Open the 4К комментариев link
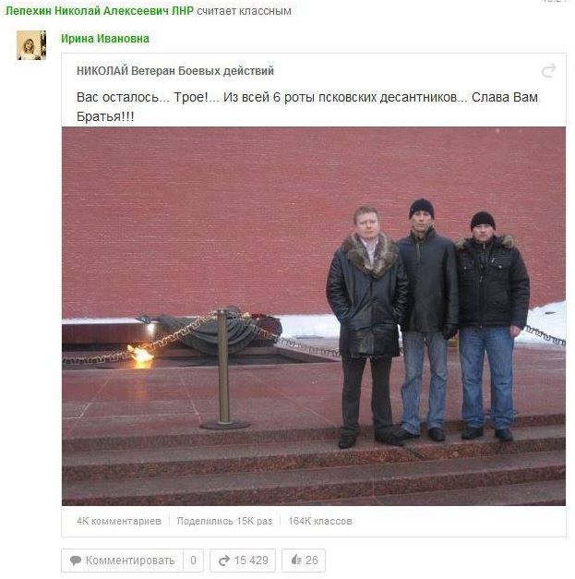 (x=119, y=521)
